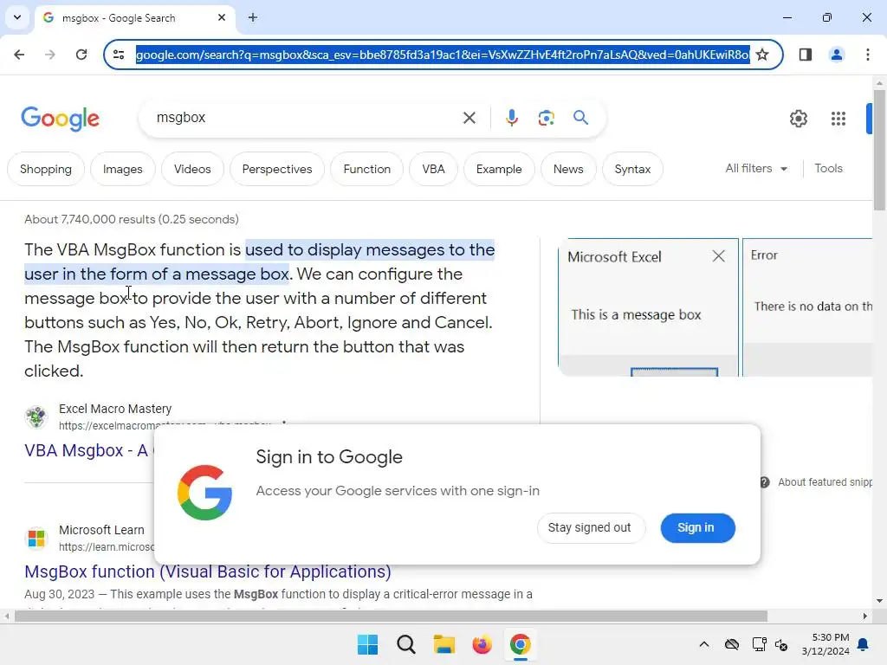Click the Google logo
The width and height of the screenshot is (887, 665).
(x=60, y=118)
